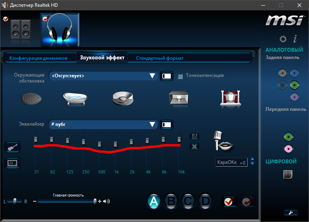The image size is (309, 222).
Task: Click the pink front panel jack
Action: coord(289,149)
